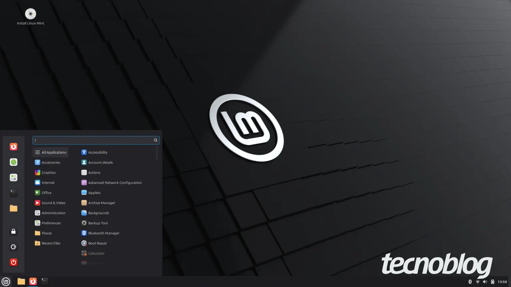
Task: Click the Lock Screen padlock icon
Action: [14, 232]
